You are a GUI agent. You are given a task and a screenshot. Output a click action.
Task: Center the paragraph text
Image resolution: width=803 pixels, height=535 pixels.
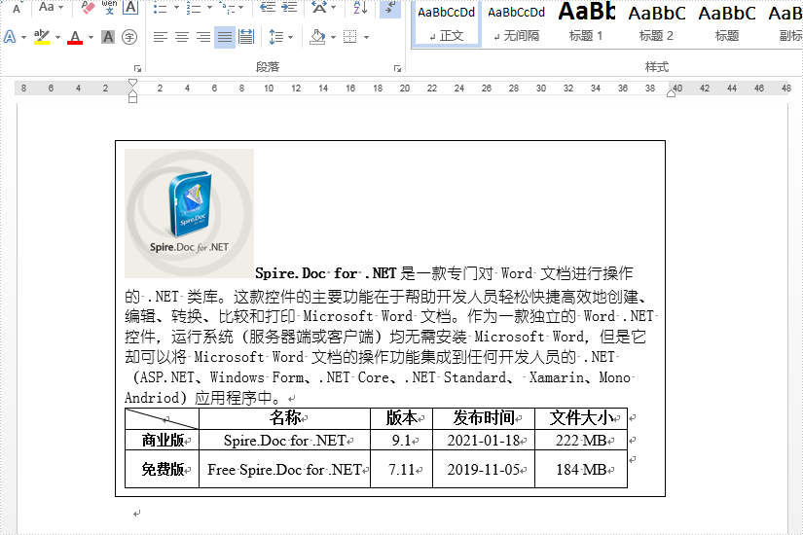pos(182,37)
